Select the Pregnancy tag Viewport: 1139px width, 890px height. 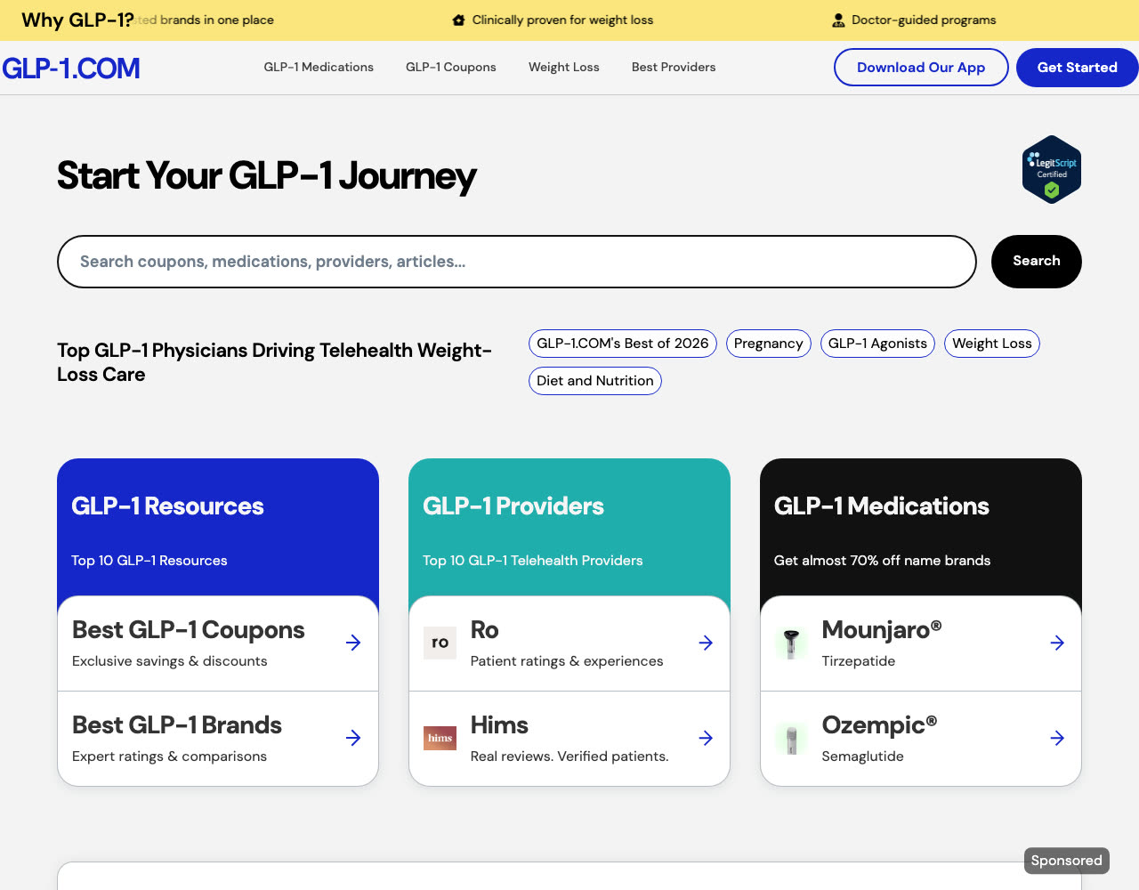pos(769,344)
